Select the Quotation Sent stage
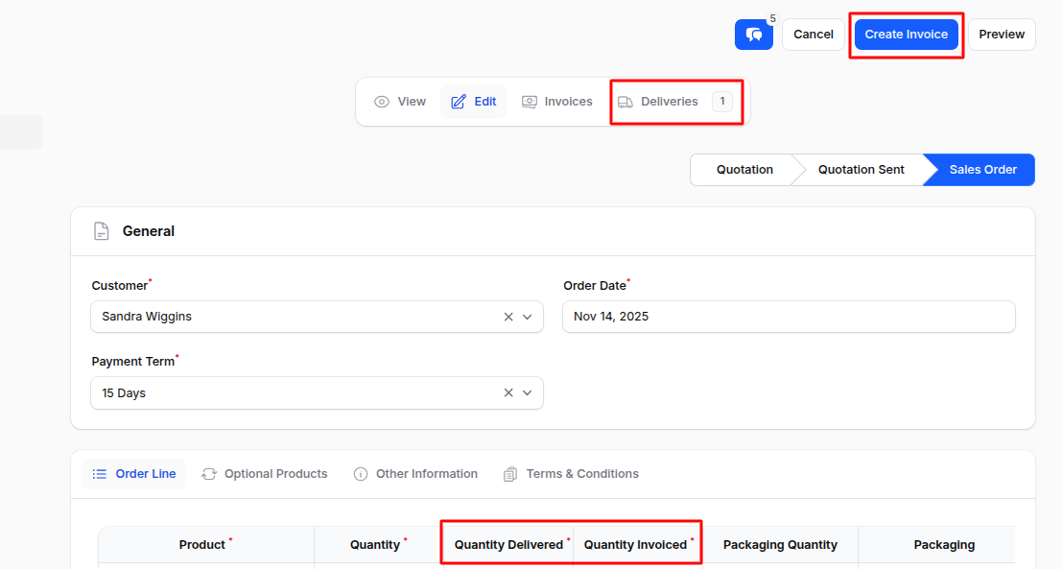The width and height of the screenshot is (1062, 569). click(860, 169)
